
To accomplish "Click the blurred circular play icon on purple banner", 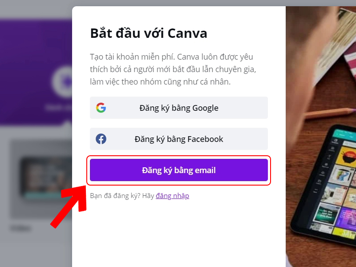I will 63,81.
